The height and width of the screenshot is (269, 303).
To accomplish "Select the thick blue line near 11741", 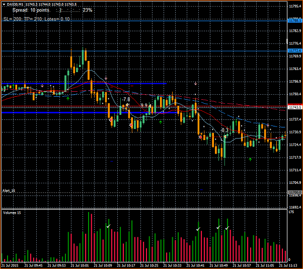I will (90, 112).
